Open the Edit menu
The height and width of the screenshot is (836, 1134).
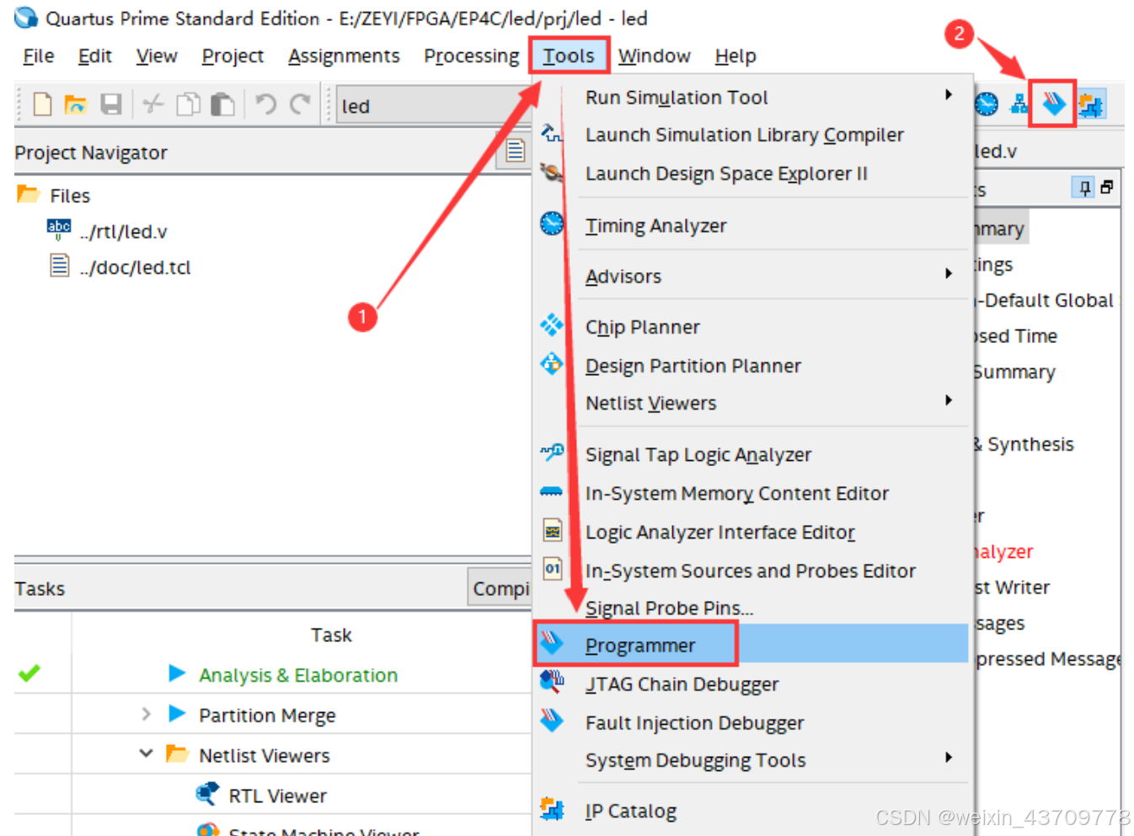click(x=94, y=56)
